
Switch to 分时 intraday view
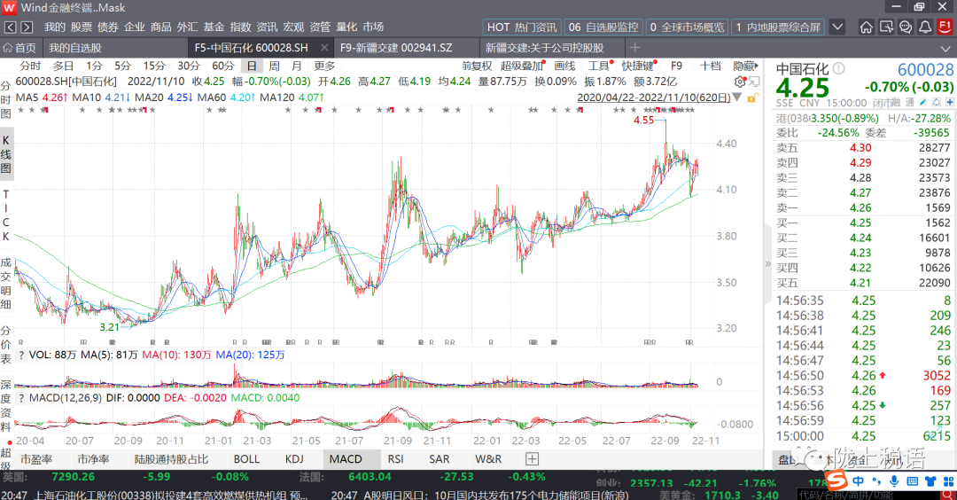pos(30,66)
